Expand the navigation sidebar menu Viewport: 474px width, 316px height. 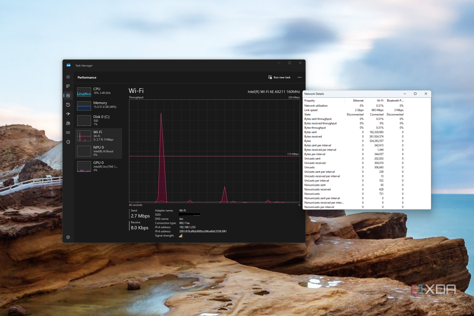pos(68,77)
